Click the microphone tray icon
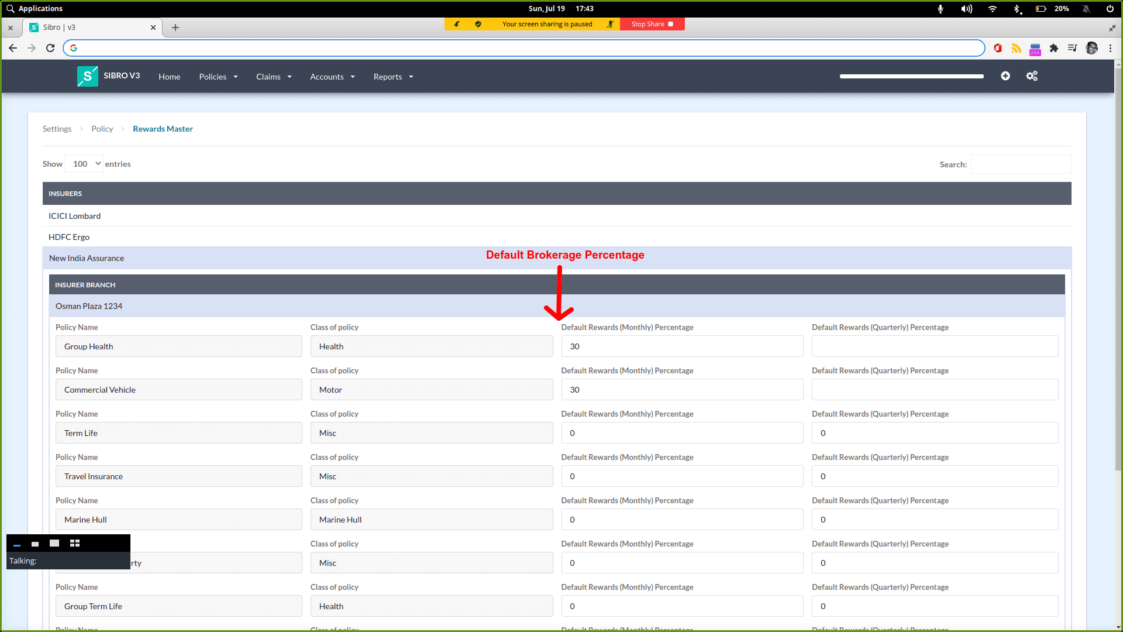Viewport: 1123px width, 632px height. click(941, 9)
